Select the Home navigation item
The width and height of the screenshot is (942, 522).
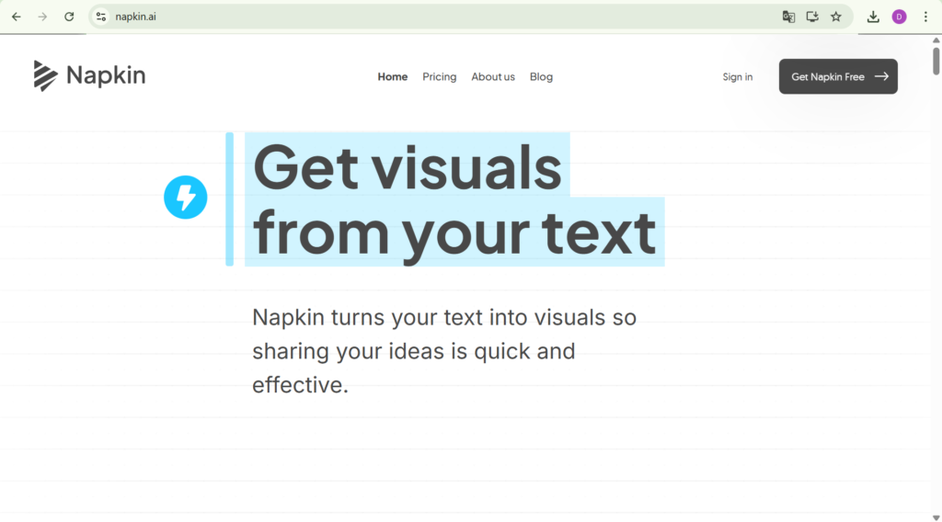click(392, 77)
